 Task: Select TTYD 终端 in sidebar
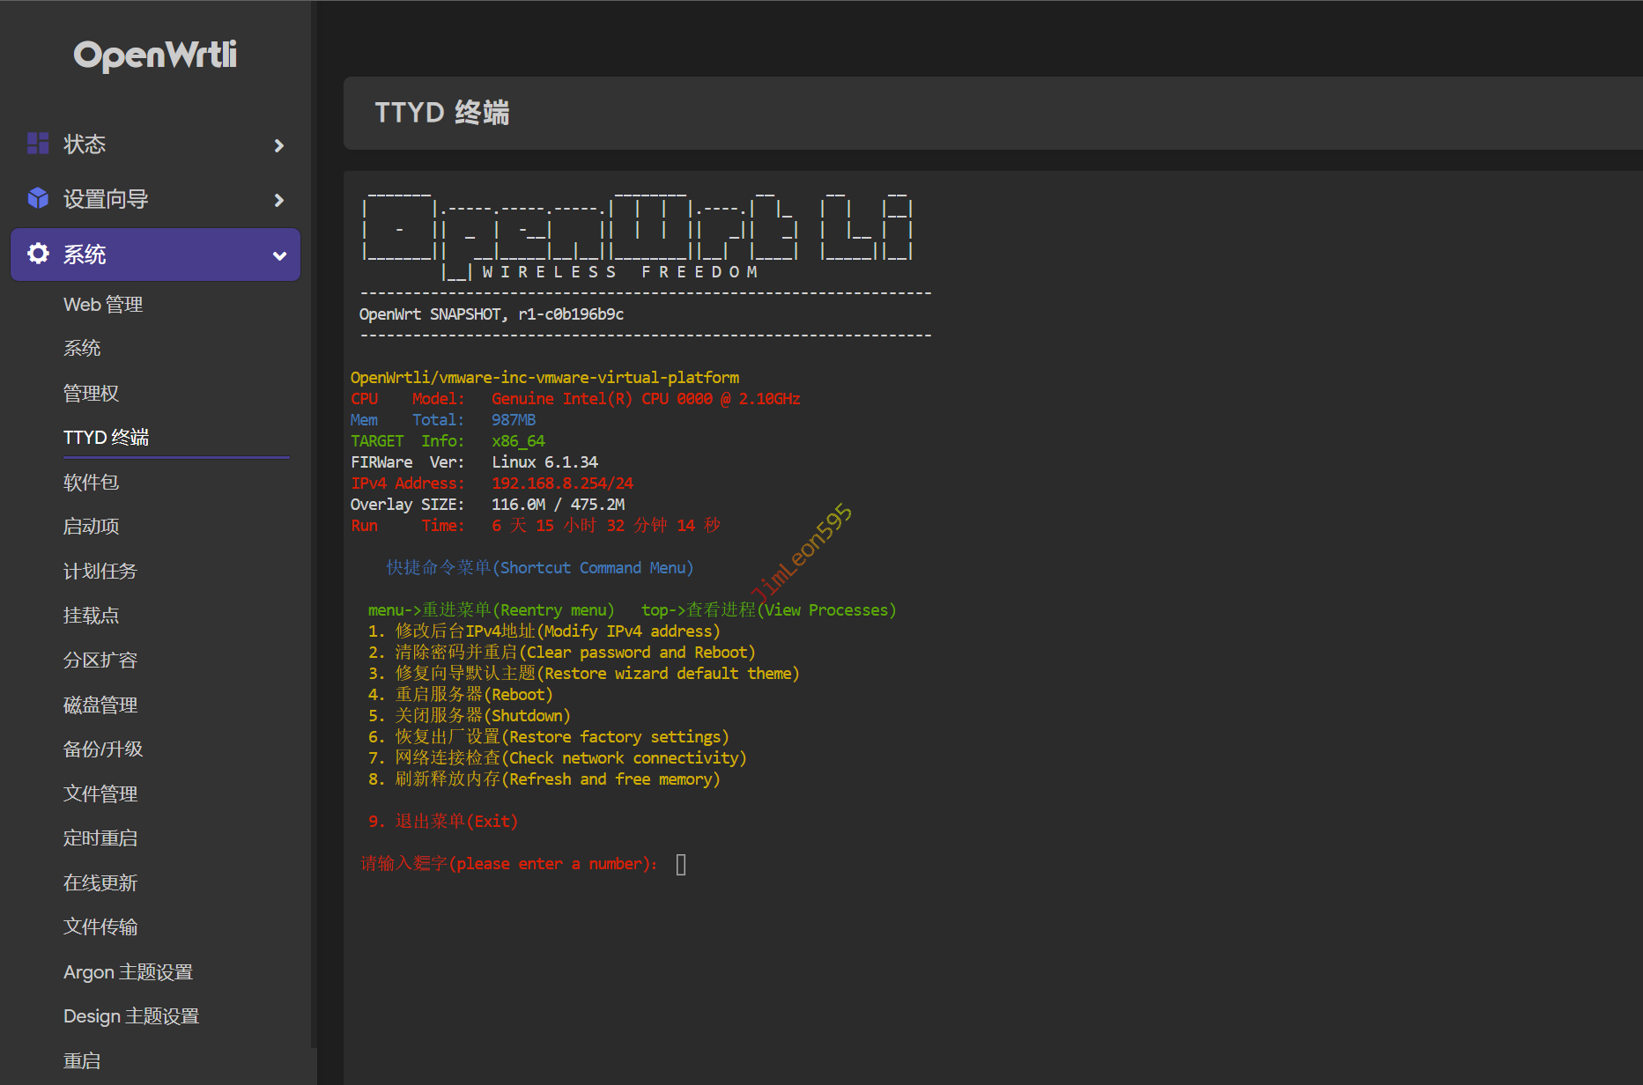(x=106, y=438)
